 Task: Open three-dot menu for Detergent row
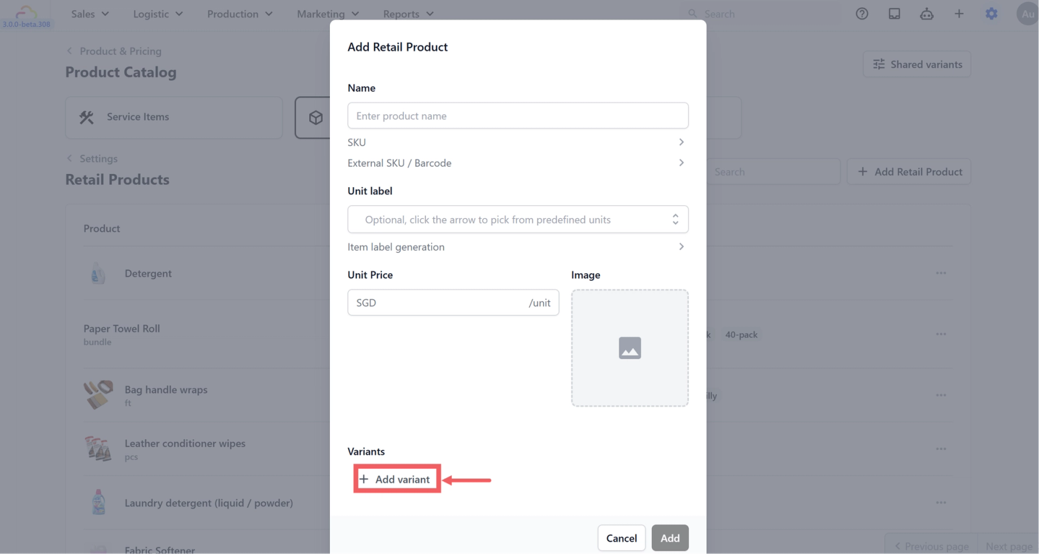tap(941, 273)
